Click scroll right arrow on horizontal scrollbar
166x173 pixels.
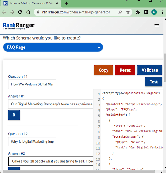pos(161,172)
